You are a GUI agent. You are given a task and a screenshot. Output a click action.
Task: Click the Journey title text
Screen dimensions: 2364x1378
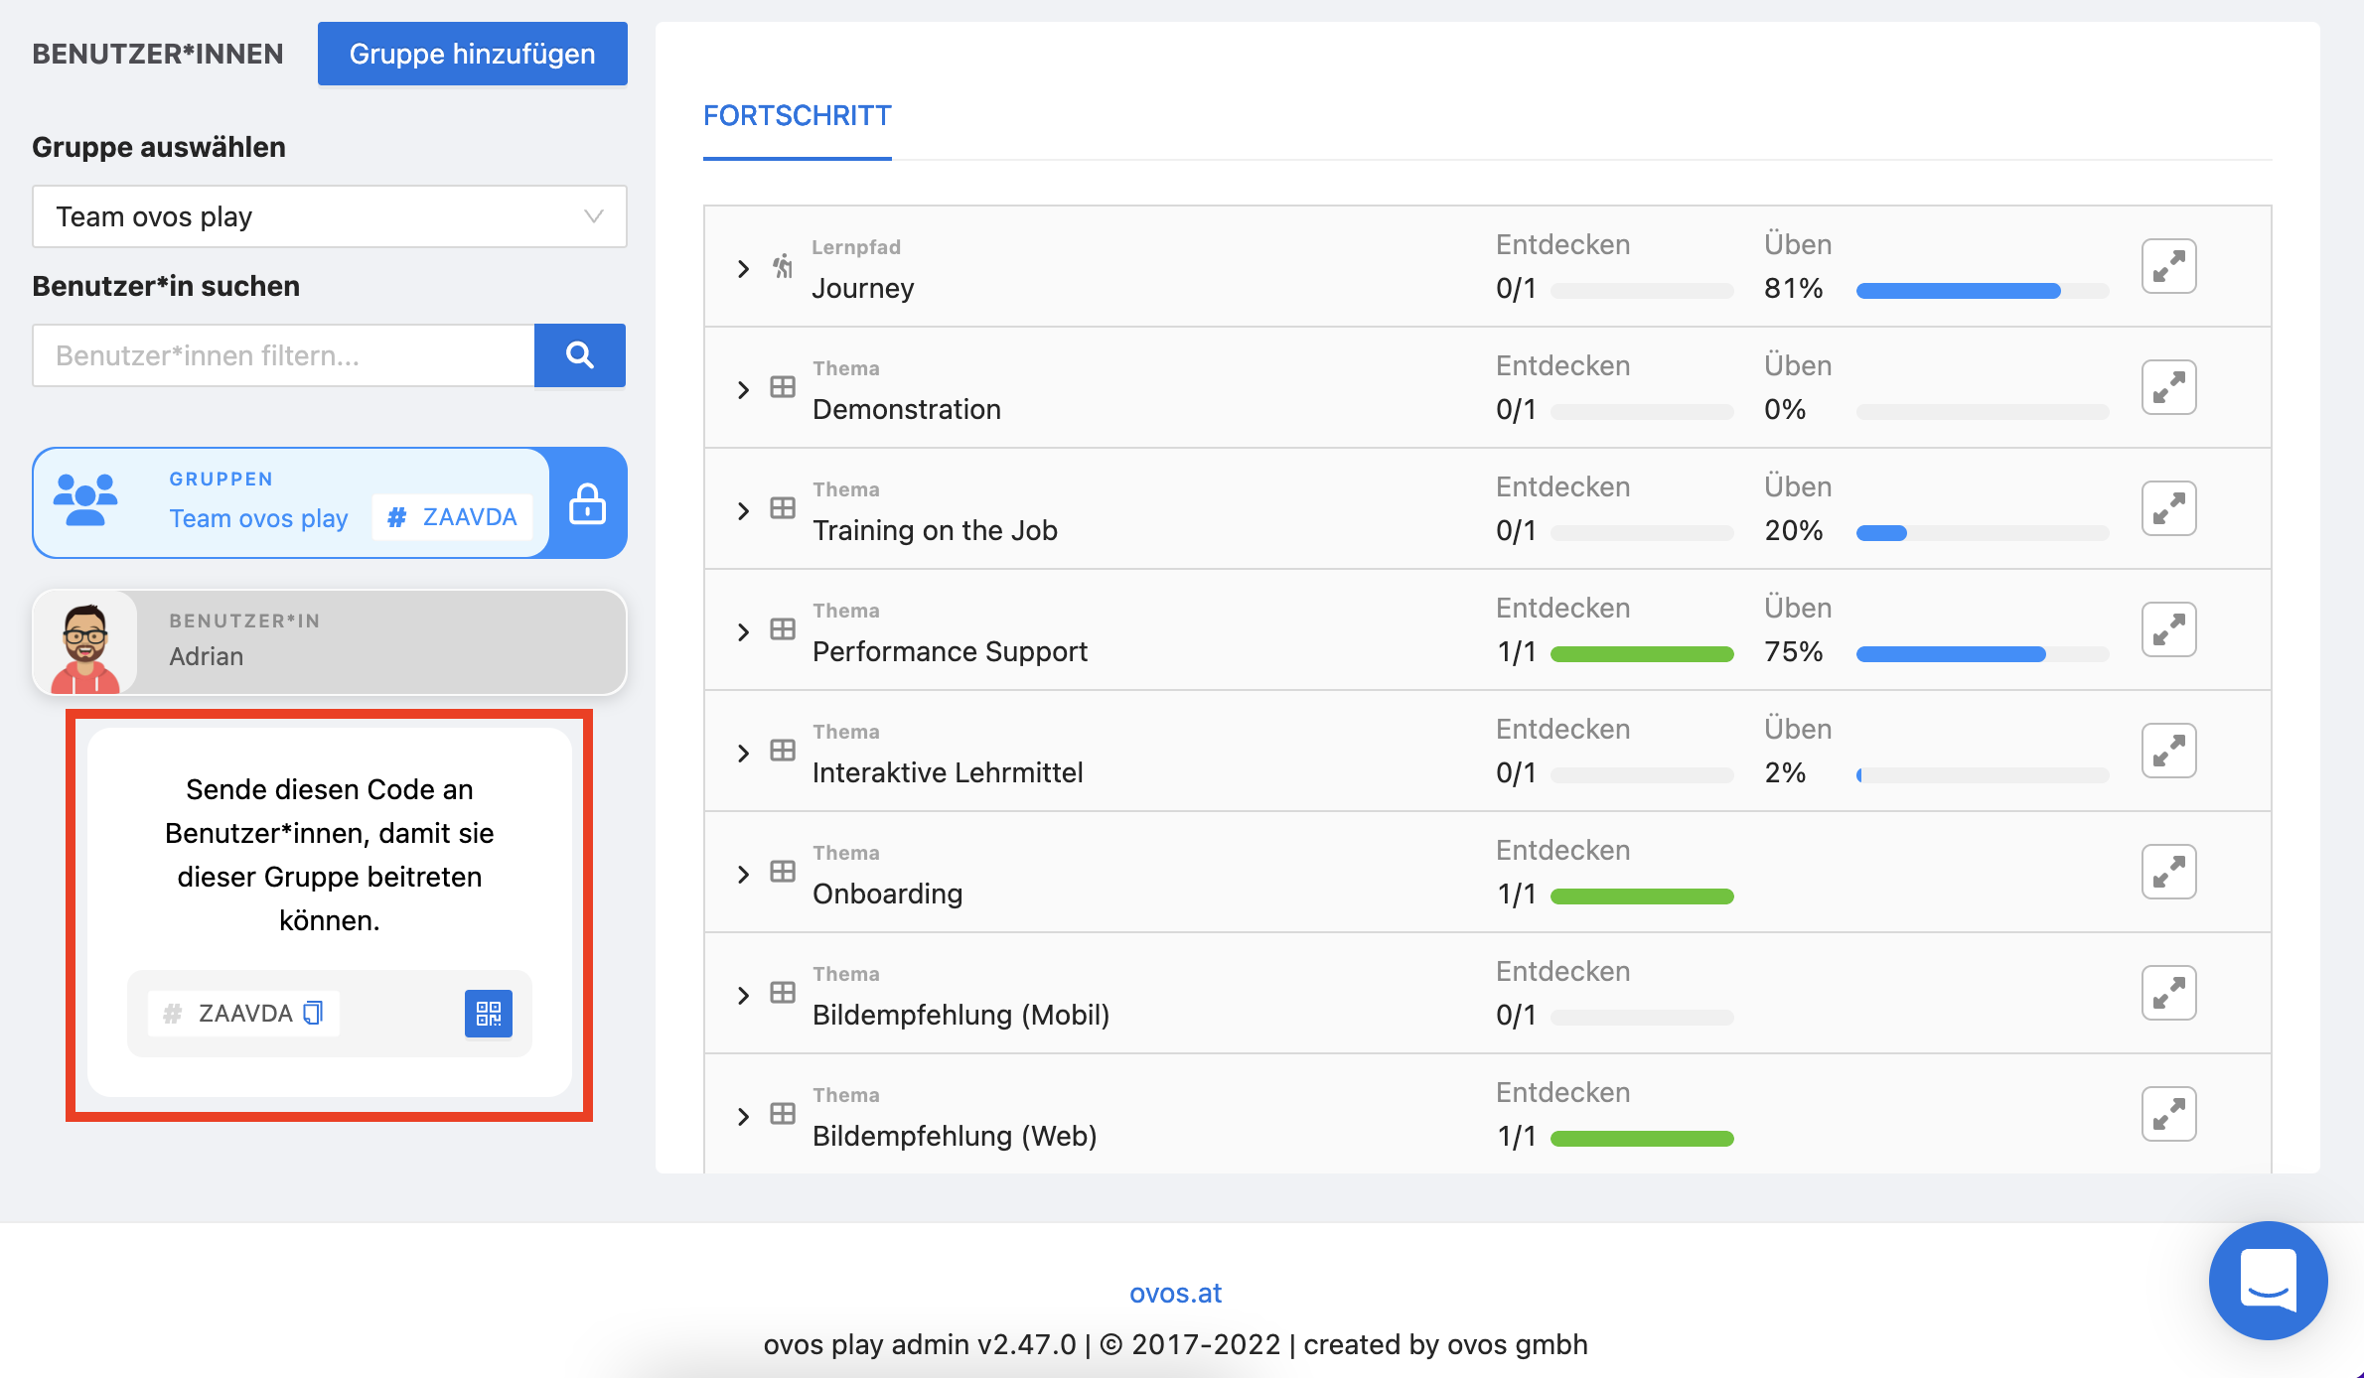[863, 288]
